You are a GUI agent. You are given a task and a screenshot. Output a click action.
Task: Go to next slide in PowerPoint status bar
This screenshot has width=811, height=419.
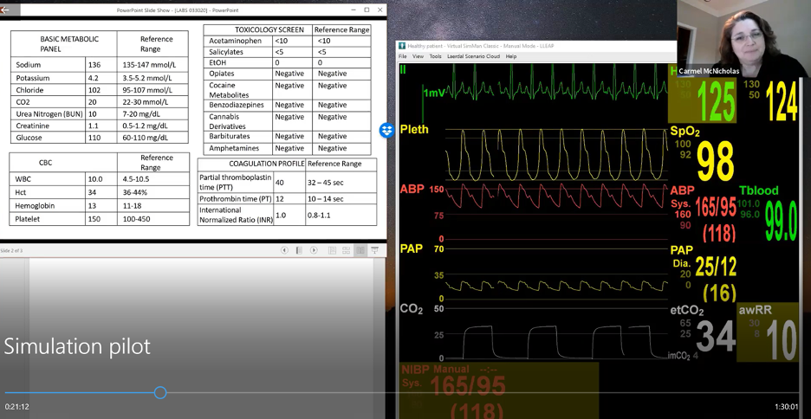pos(314,250)
